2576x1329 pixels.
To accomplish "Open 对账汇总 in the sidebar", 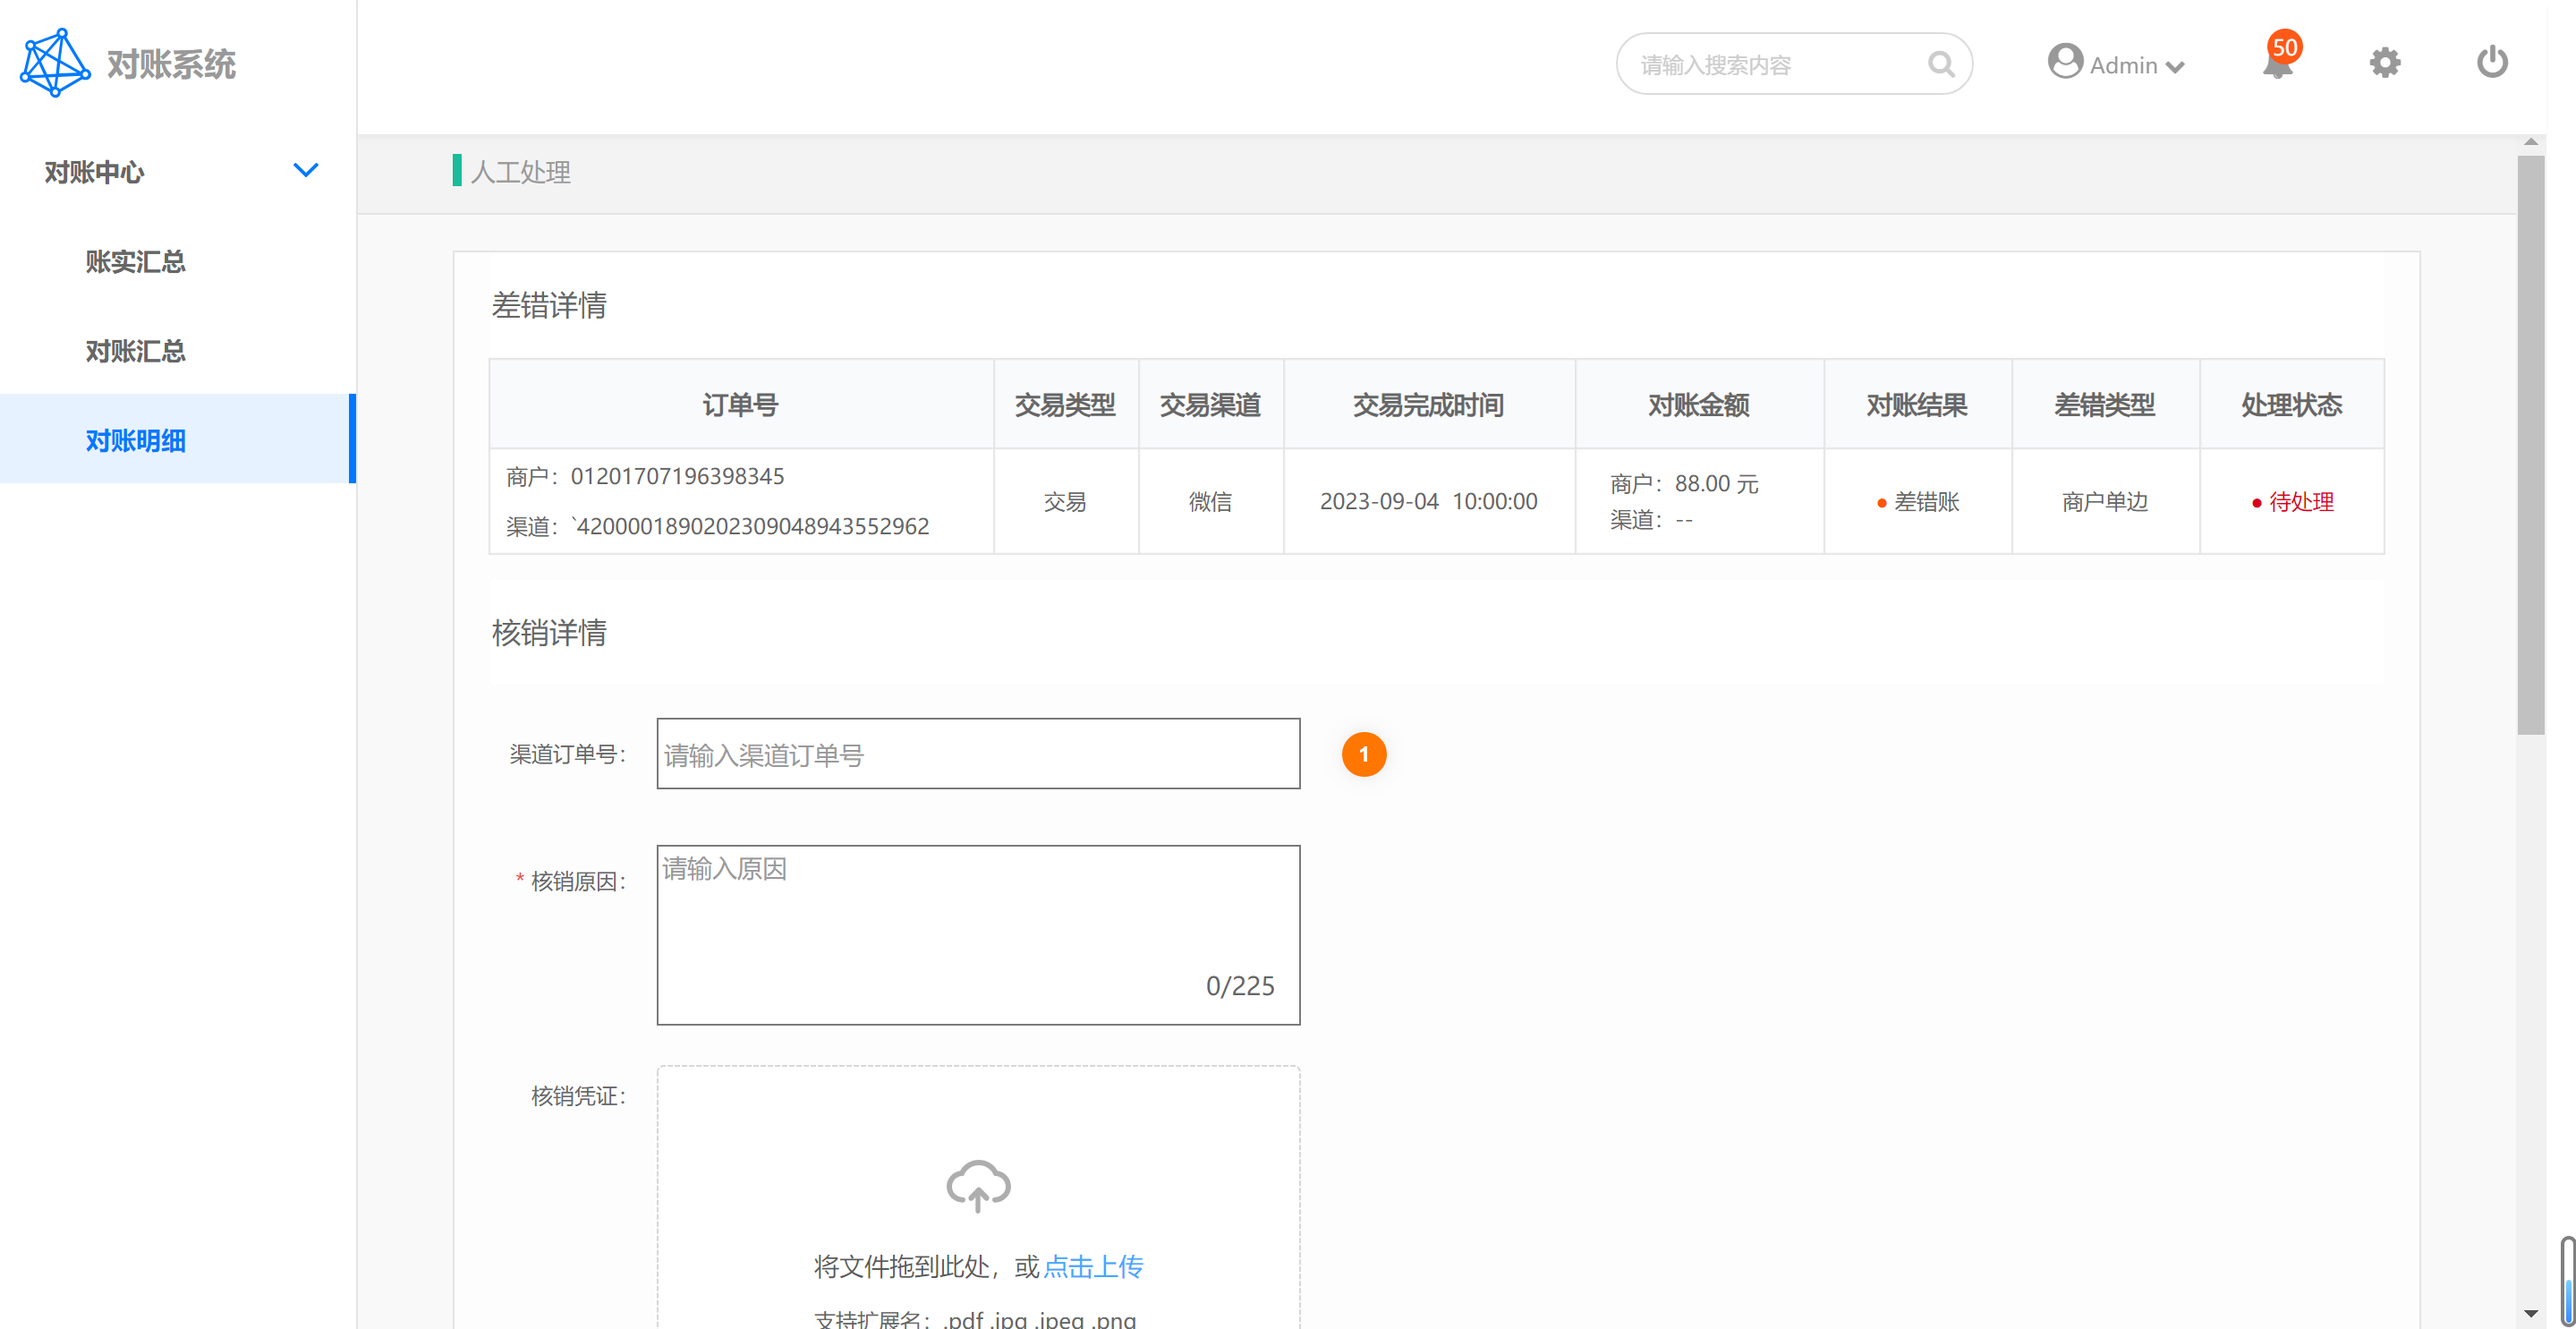I will coord(135,351).
